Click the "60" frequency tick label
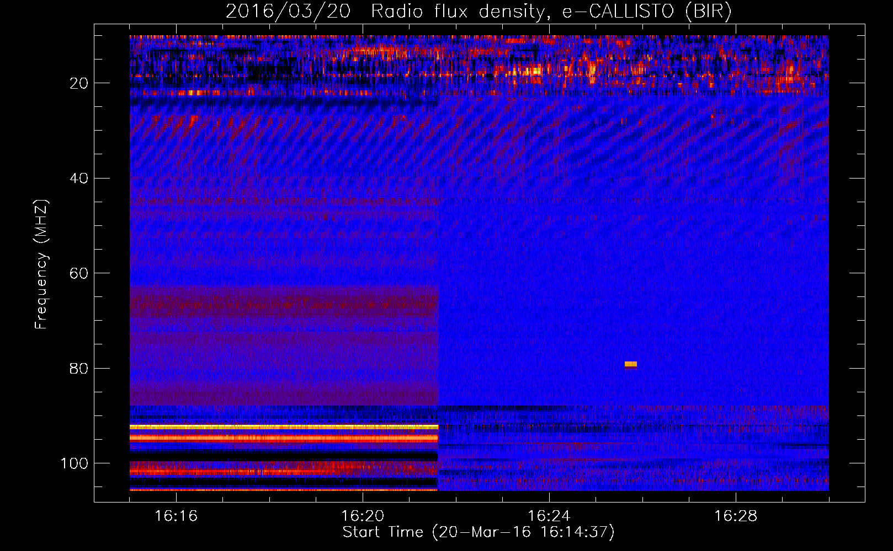The width and height of the screenshot is (893, 551). 79,274
